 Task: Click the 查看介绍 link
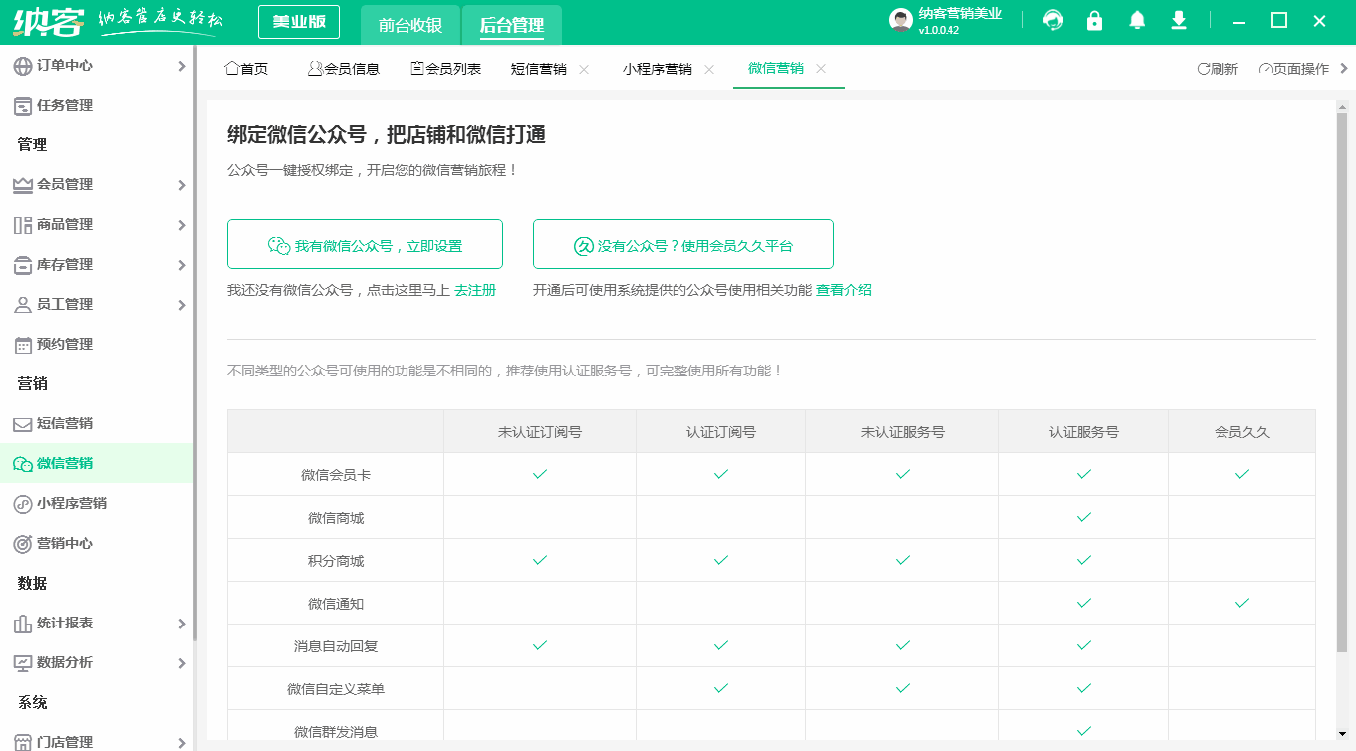pos(842,290)
